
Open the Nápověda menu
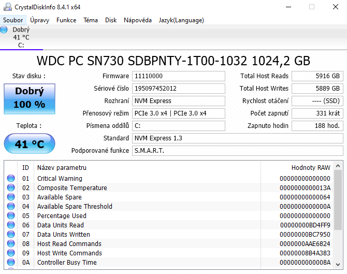tap(138, 20)
